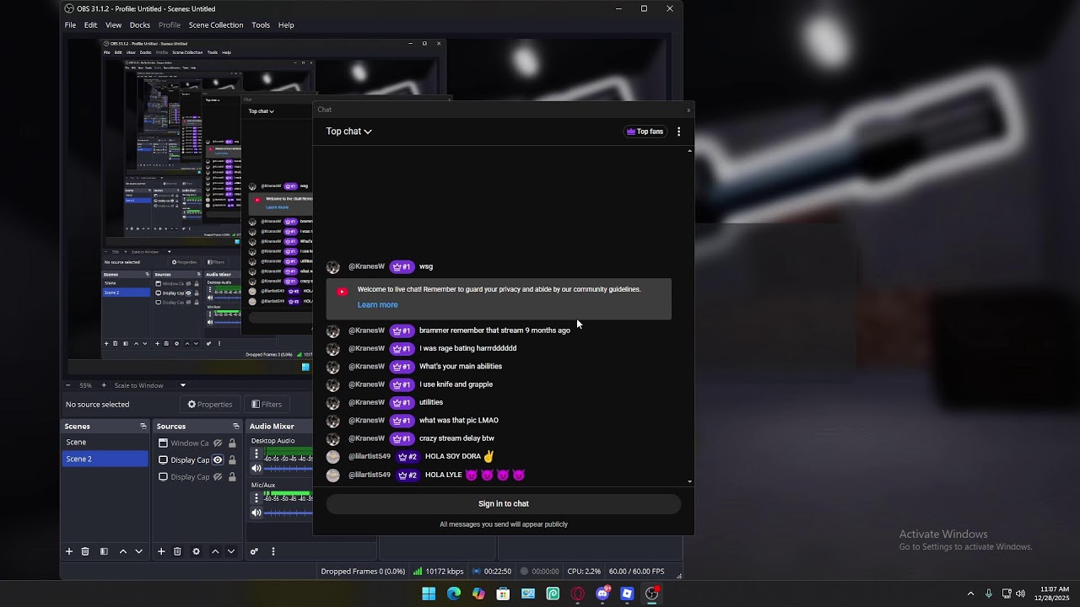
Task: Click the microphone icon in system tray
Action: click(x=989, y=594)
